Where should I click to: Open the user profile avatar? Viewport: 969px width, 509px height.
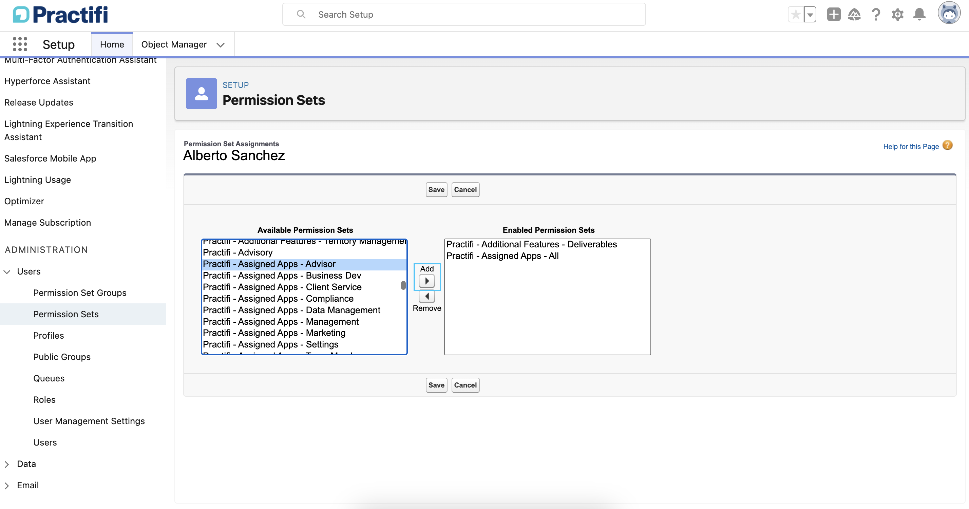tap(949, 13)
